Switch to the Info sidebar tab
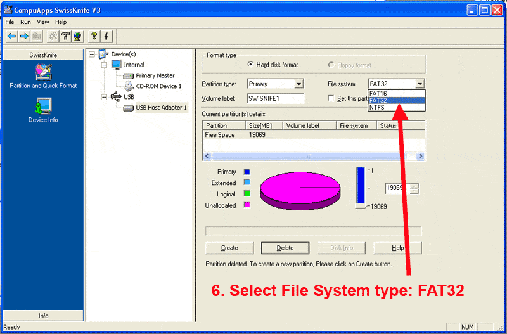The height and width of the screenshot is (334, 507). tap(43, 316)
